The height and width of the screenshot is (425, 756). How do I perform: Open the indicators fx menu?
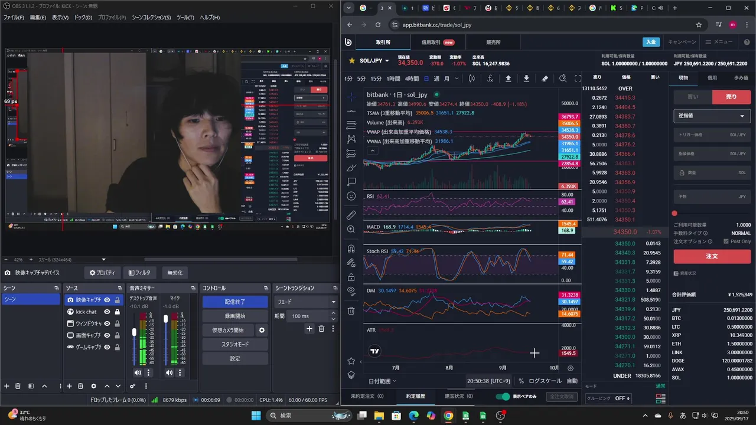tap(490, 79)
